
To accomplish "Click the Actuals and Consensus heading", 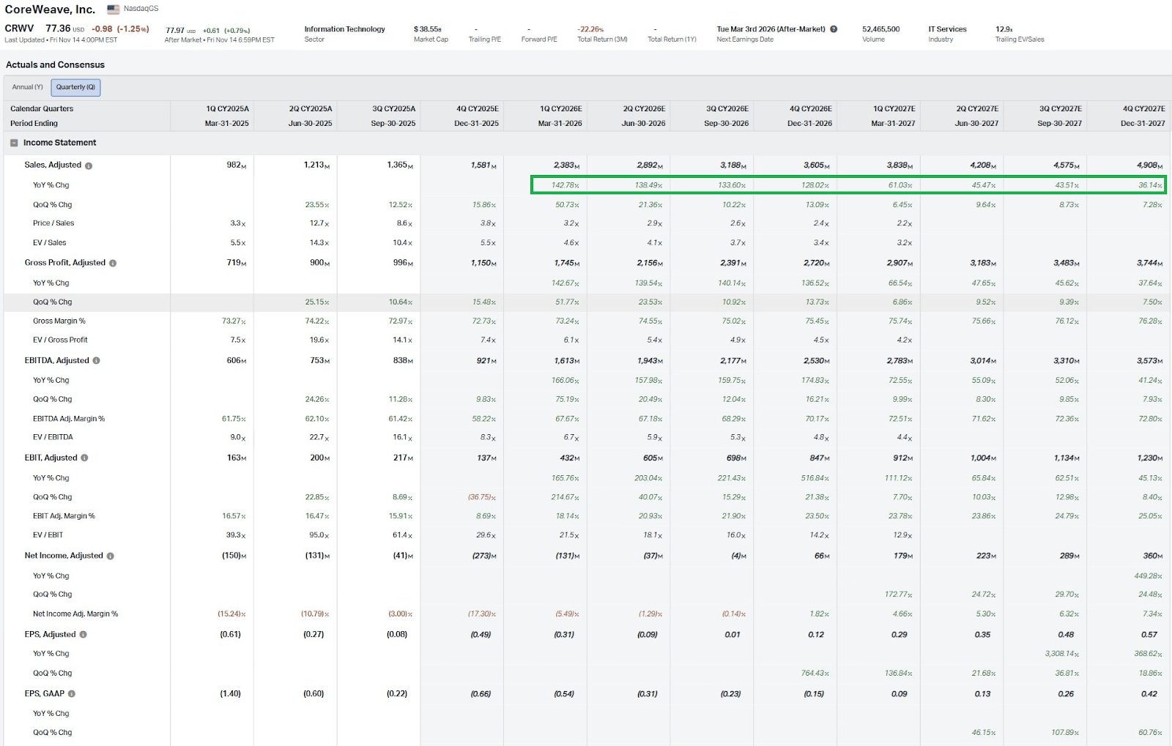I will point(55,65).
